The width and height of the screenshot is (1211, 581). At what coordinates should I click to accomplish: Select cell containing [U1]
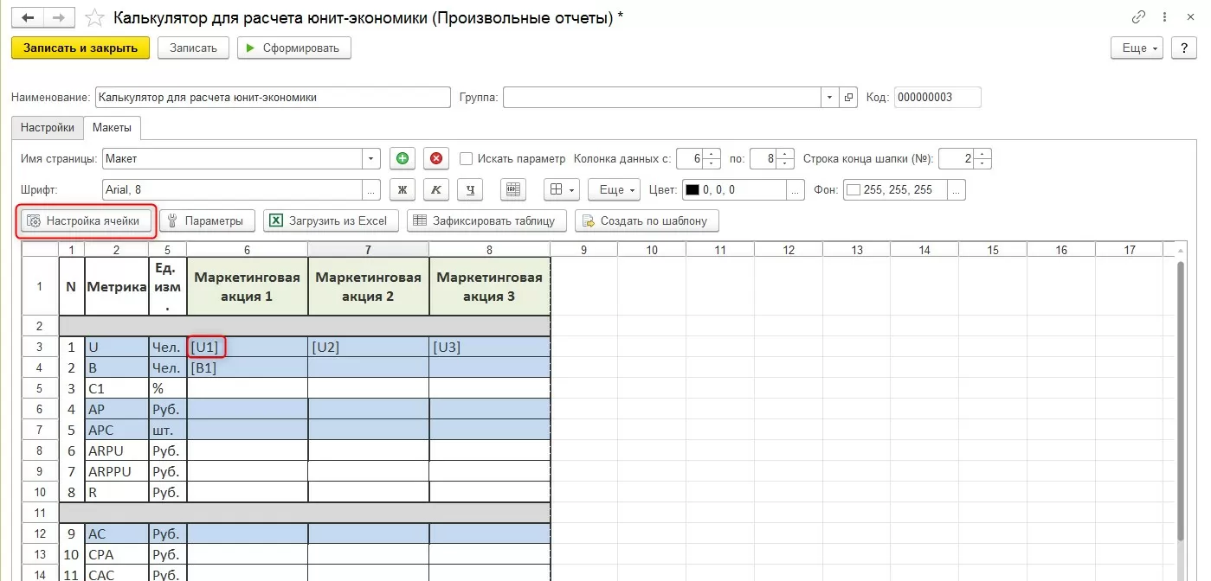[248, 347]
